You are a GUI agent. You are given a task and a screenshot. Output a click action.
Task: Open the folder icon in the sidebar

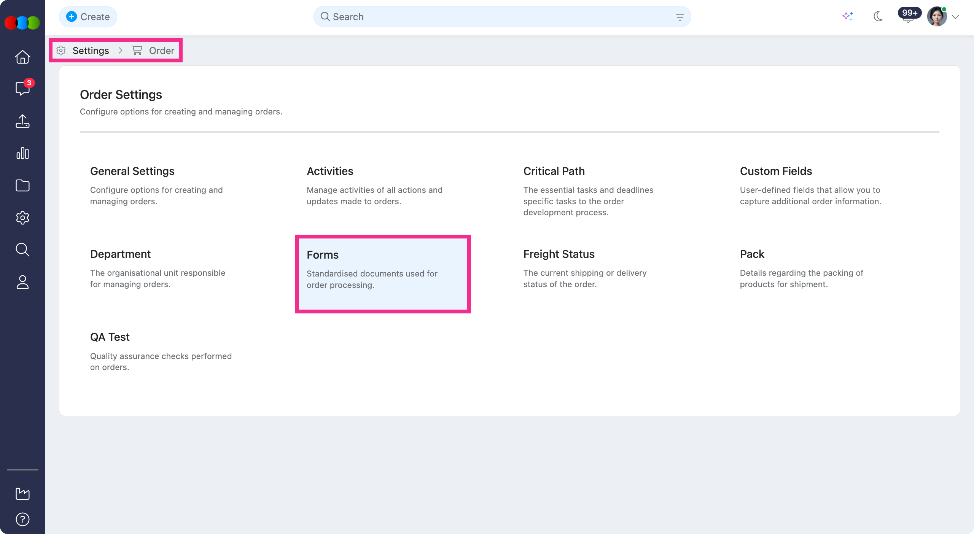[22, 186]
